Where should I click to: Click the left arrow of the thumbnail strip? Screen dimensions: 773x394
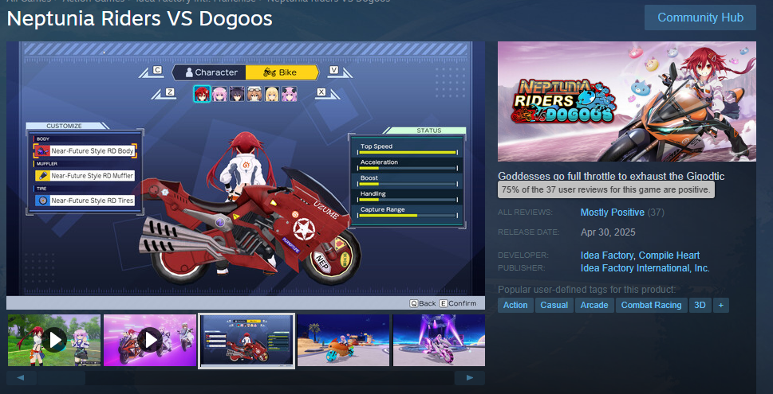22,378
